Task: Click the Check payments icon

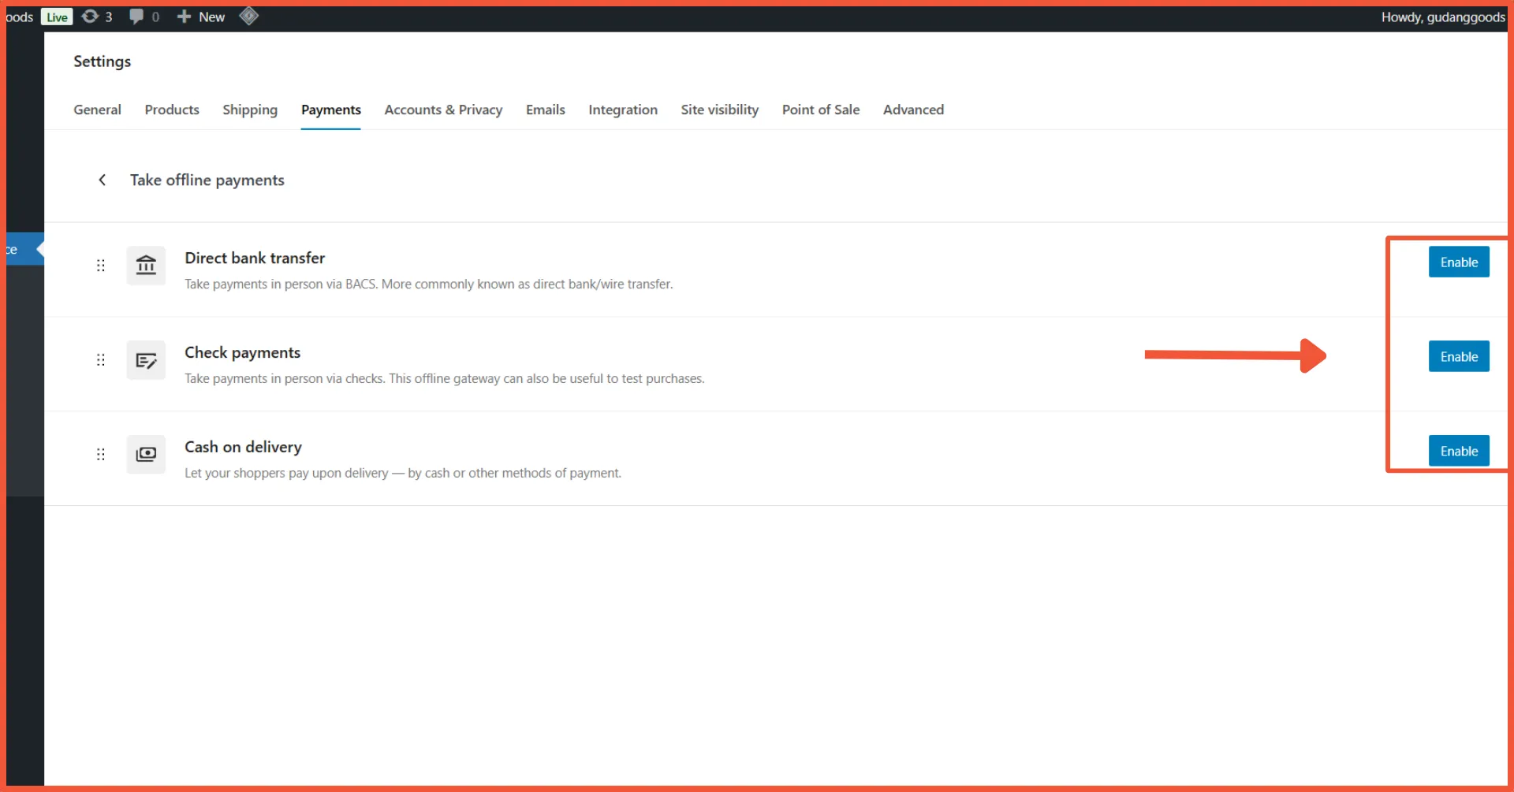Action: point(146,360)
